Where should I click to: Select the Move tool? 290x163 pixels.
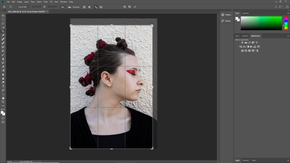(x=3, y=16)
